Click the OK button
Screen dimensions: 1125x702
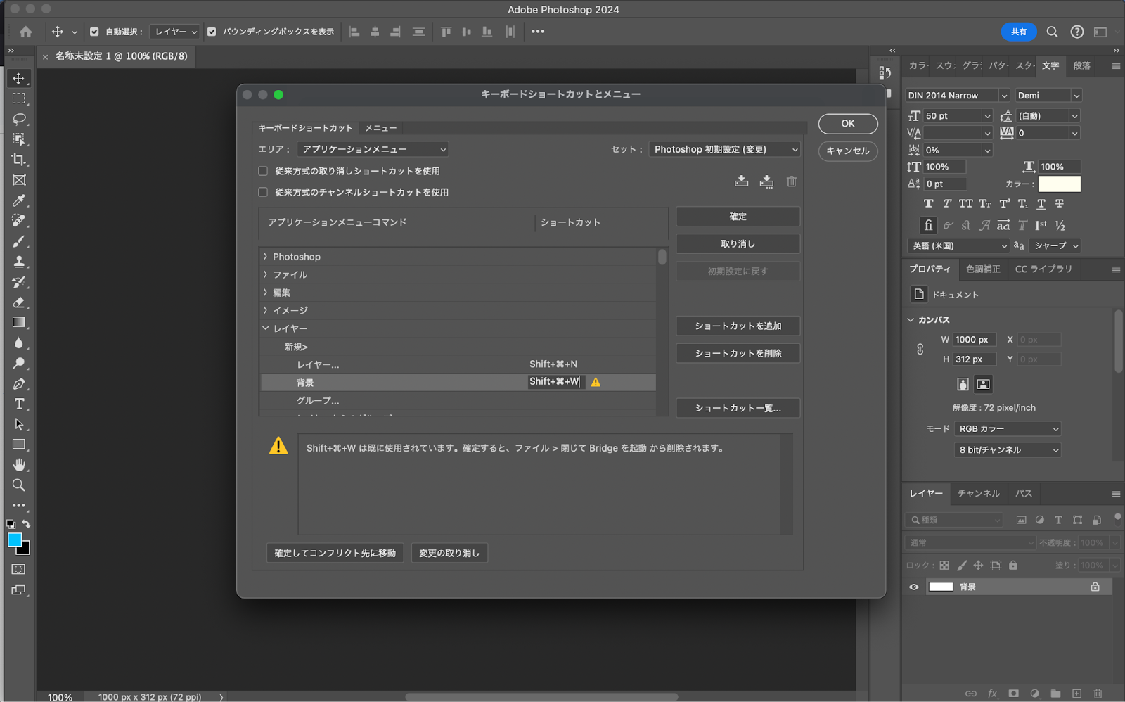click(848, 124)
